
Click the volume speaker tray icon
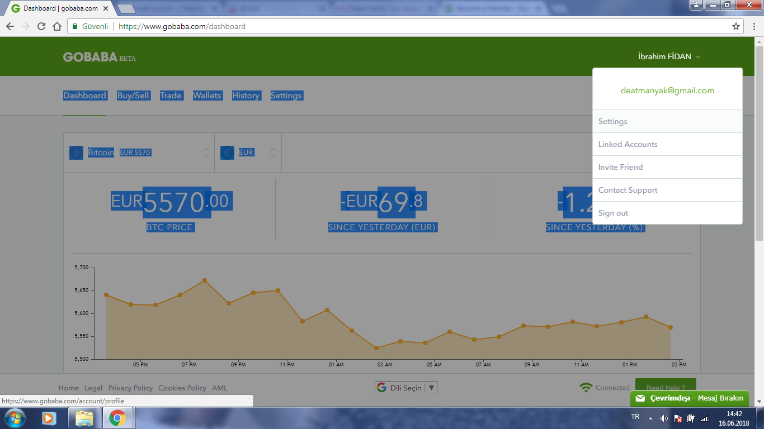[x=664, y=418]
